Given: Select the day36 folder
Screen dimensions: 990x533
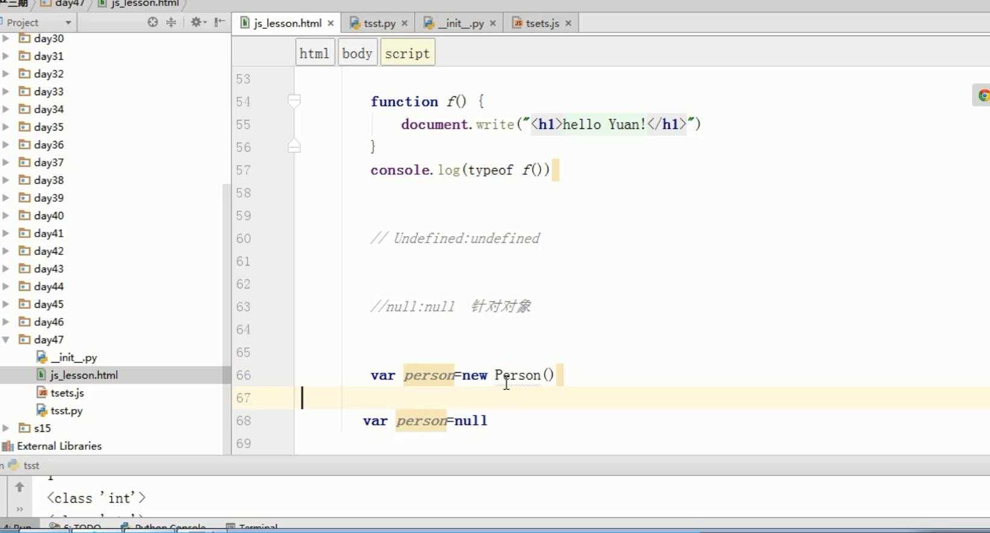Looking at the screenshot, I should pyautogui.click(x=49, y=145).
